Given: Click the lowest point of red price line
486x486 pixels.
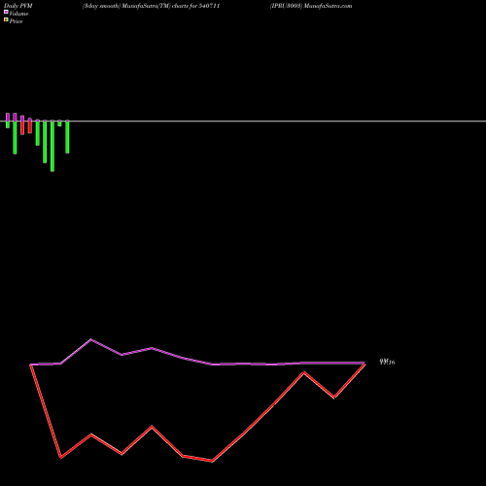Looking at the screenshot, I should (212, 461).
